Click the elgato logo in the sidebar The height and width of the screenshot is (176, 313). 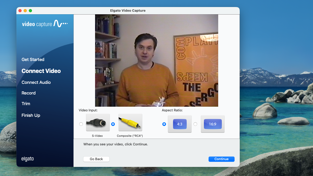tap(28, 159)
